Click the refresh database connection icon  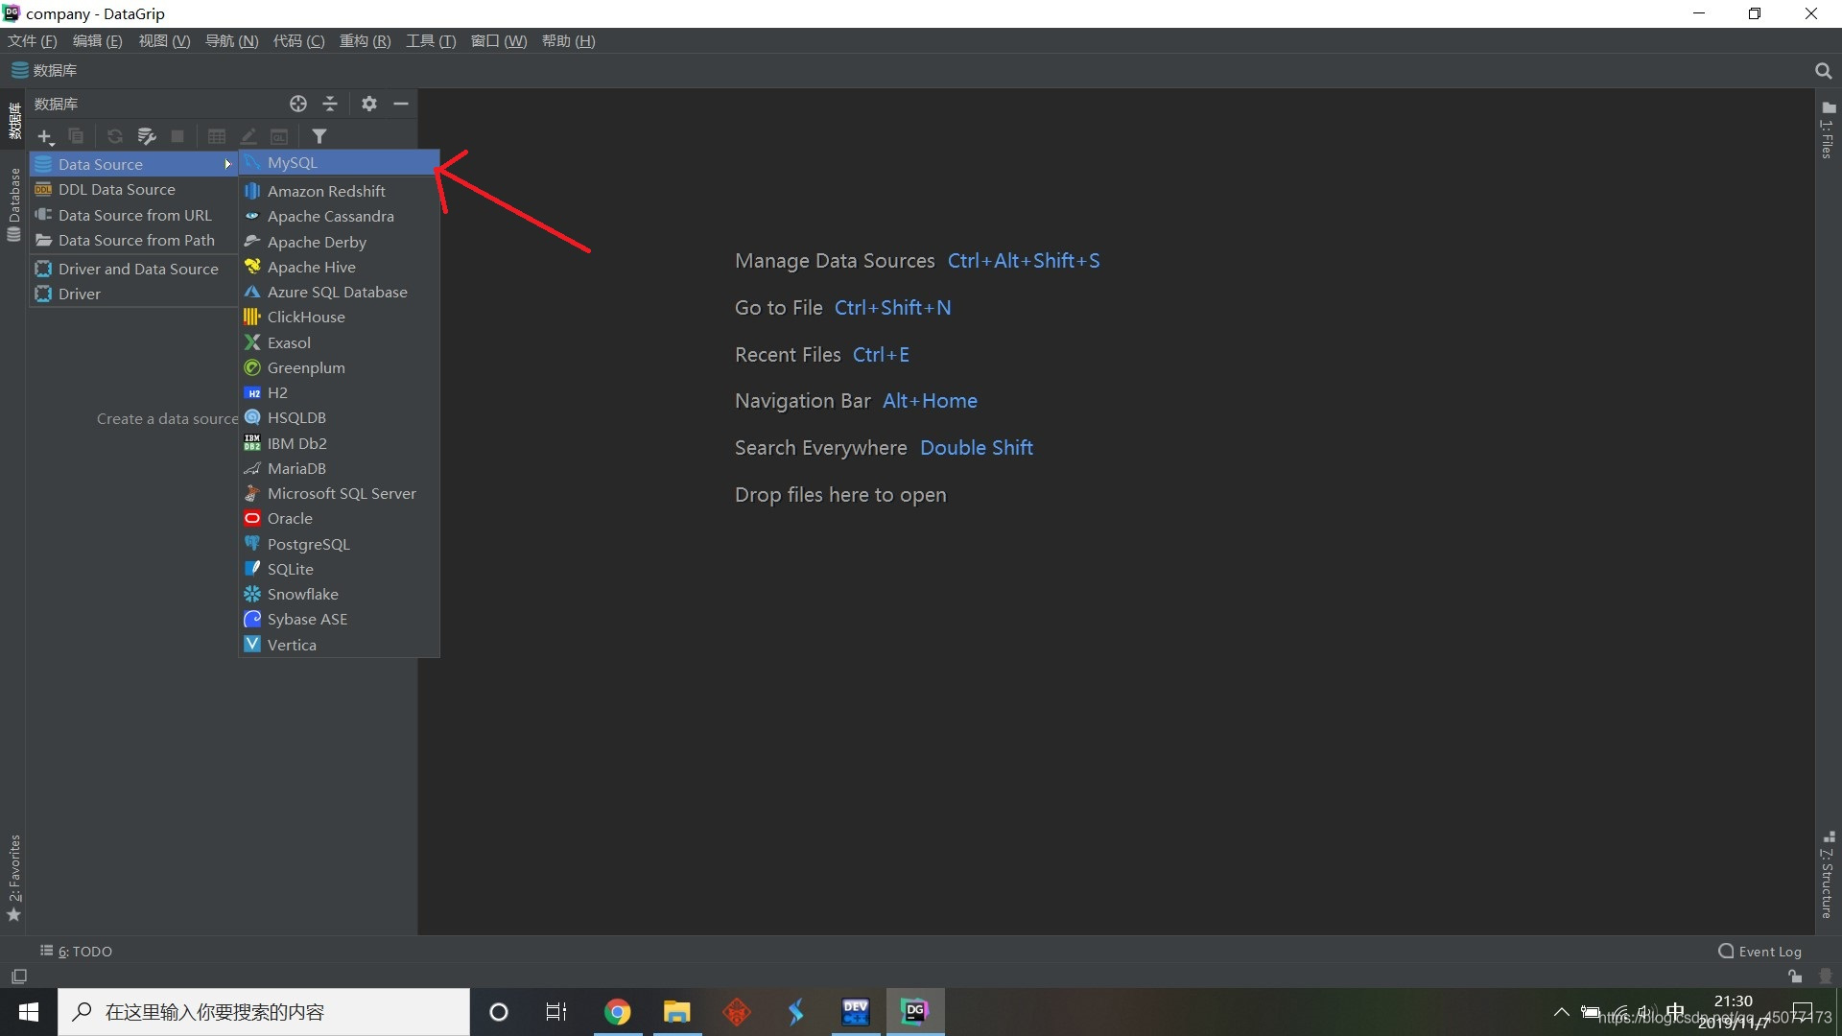[x=115, y=136]
